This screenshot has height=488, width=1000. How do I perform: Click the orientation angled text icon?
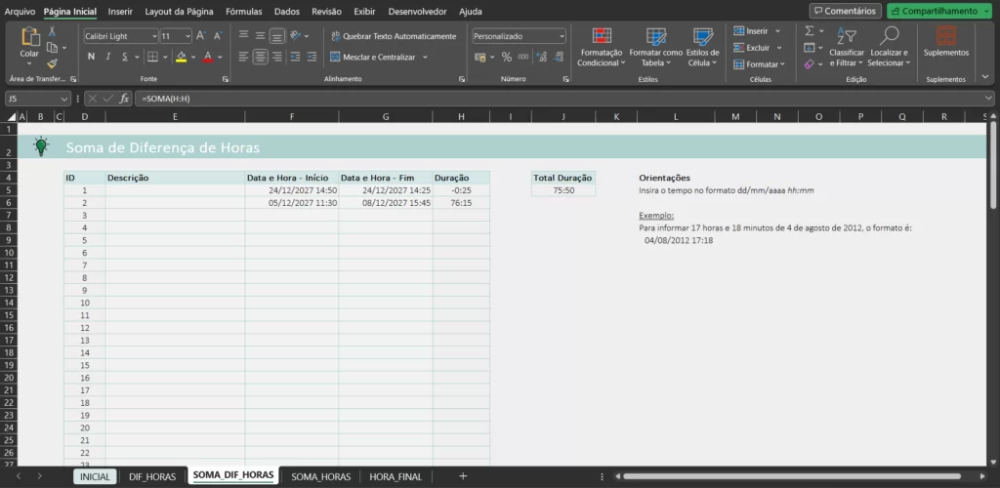tap(295, 36)
